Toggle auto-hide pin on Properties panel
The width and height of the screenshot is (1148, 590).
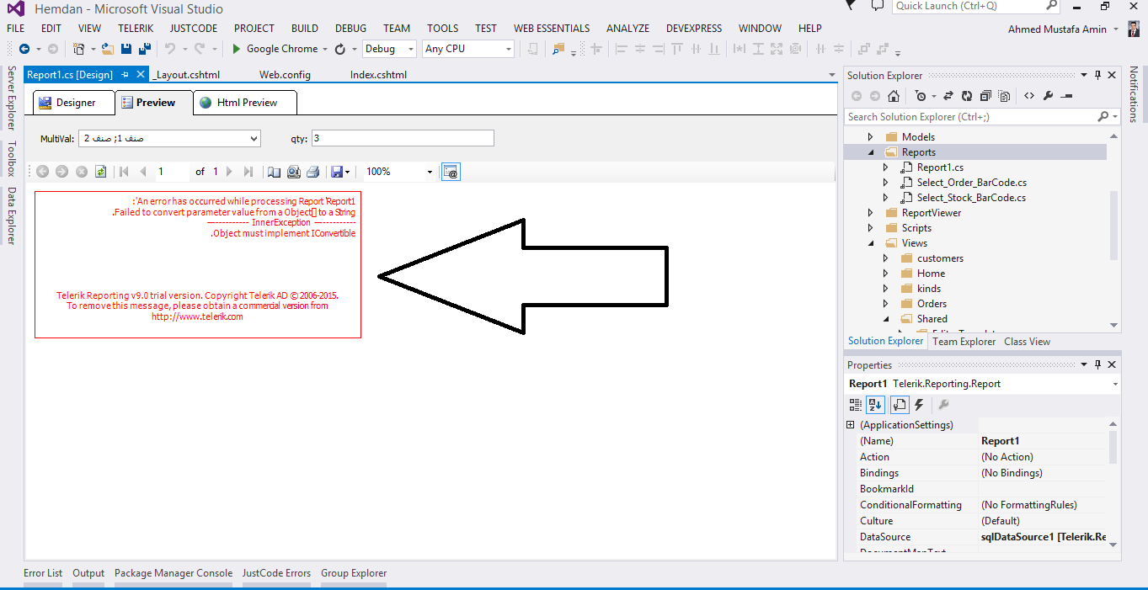(1098, 364)
